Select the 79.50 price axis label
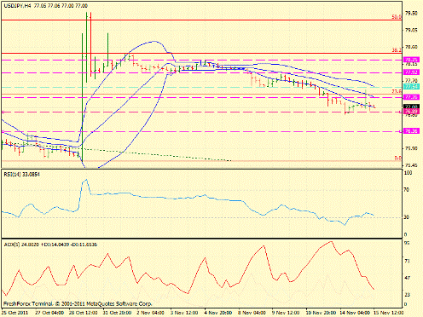Screen dimensions: 423x317 [411, 14]
